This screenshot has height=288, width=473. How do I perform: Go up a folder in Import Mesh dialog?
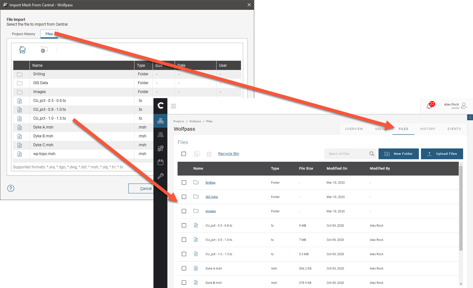44,50
